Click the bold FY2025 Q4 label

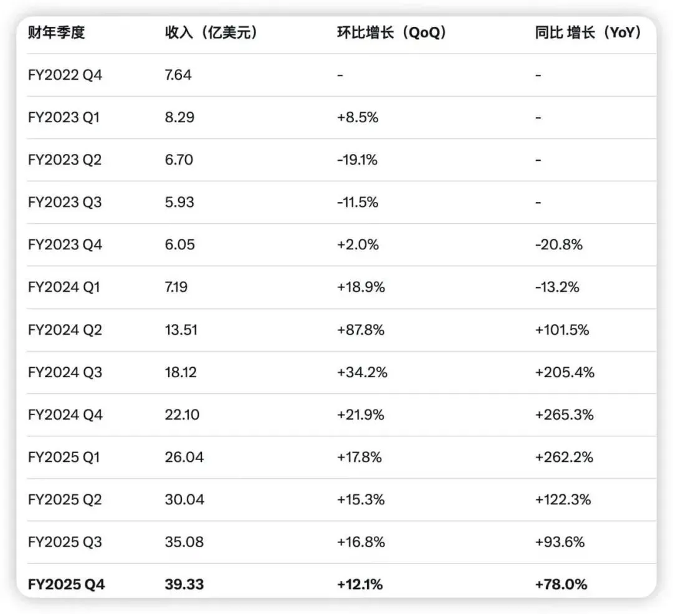tap(66, 585)
